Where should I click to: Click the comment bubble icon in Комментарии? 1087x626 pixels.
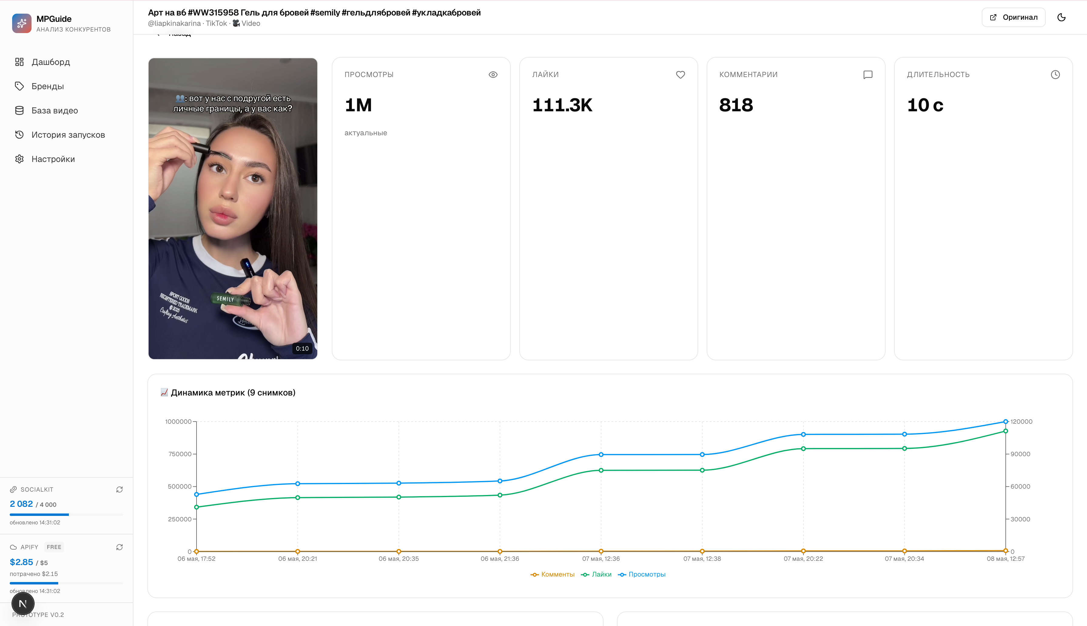click(x=868, y=75)
